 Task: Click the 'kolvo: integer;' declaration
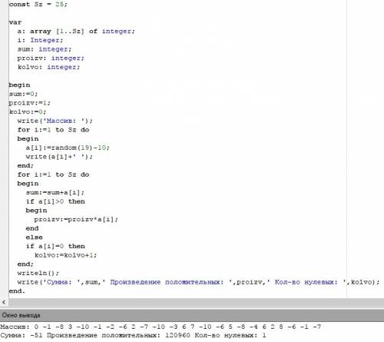coord(48,67)
